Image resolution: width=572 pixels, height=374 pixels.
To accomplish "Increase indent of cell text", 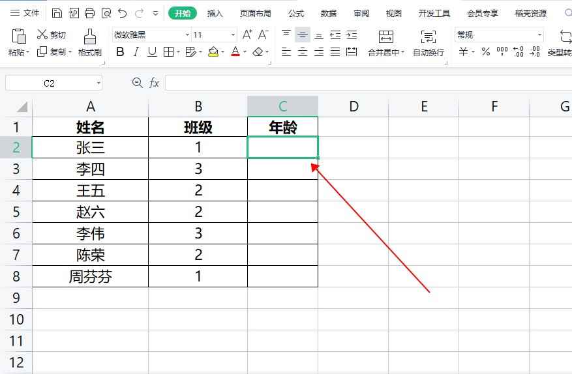I will [x=352, y=35].
